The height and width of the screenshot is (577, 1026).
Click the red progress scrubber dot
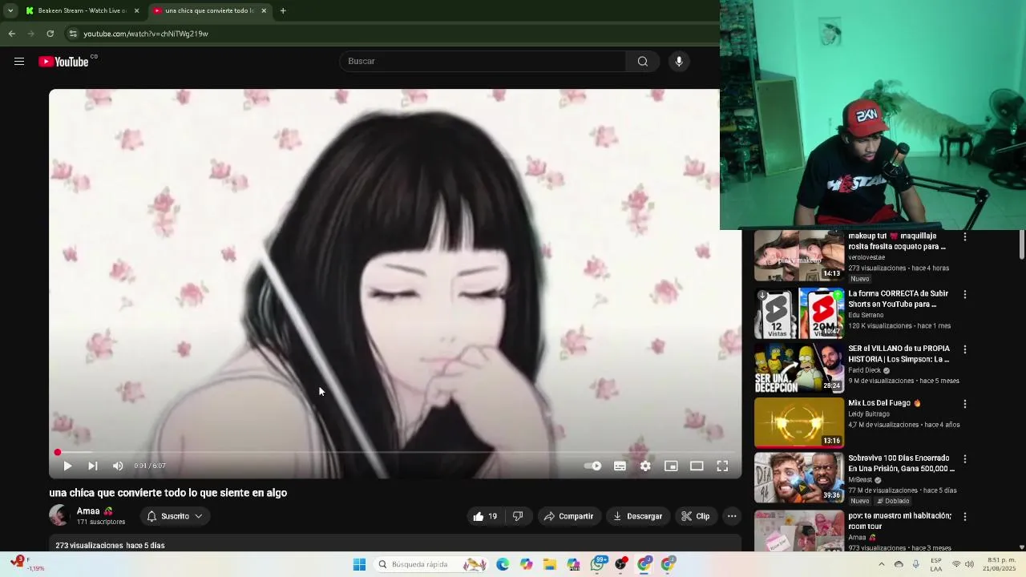(x=58, y=453)
